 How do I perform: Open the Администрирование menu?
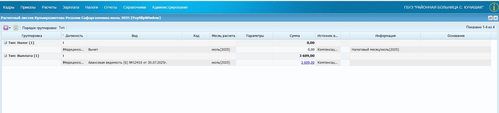170,7
